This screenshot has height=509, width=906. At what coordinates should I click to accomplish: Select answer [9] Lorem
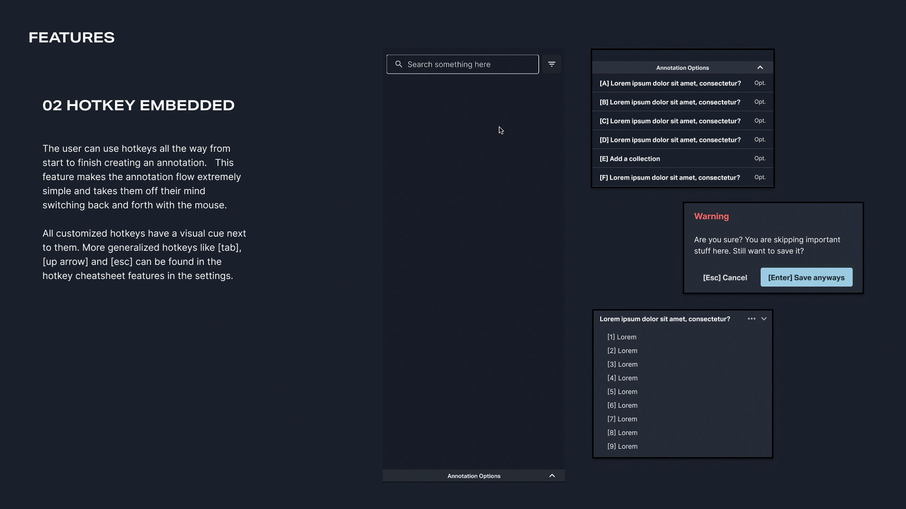click(622, 446)
